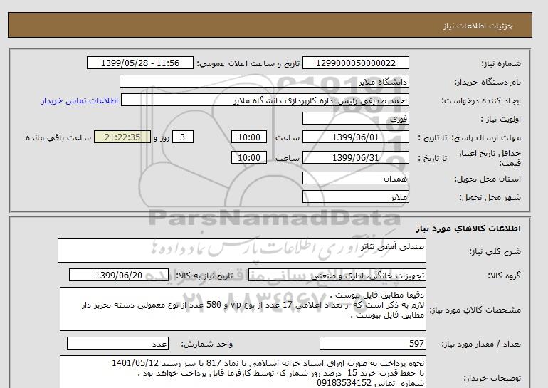Select remaining time countdown 21:22:35
The width and height of the screenshot is (548, 388).
click(122, 137)
